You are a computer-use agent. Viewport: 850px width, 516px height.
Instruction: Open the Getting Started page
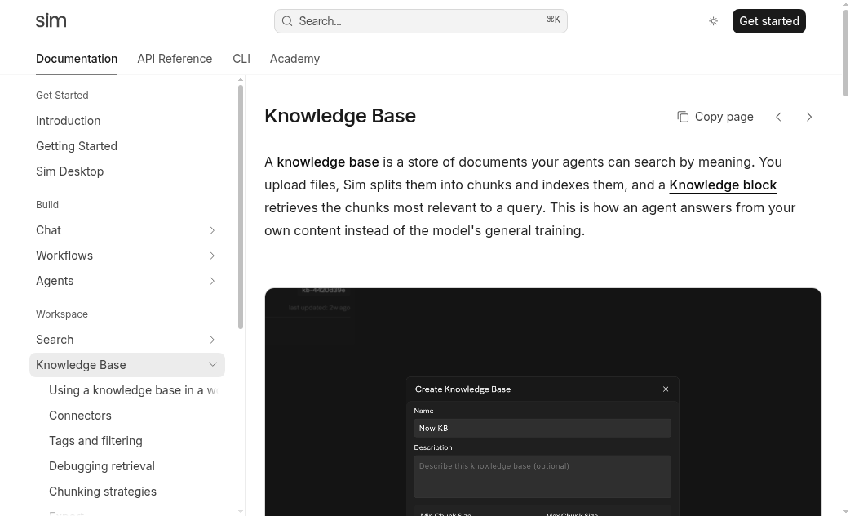77,146
